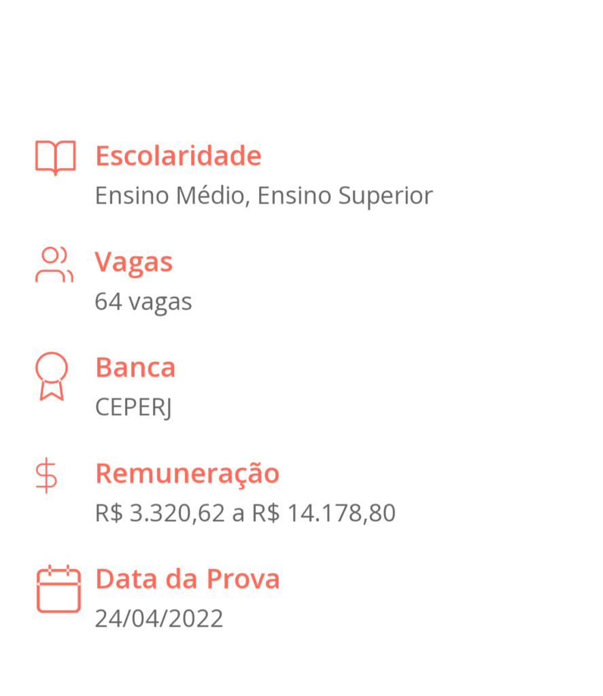
Task: Click the R$ 3.320,62 minimum salary value
Action: point(160,513)
